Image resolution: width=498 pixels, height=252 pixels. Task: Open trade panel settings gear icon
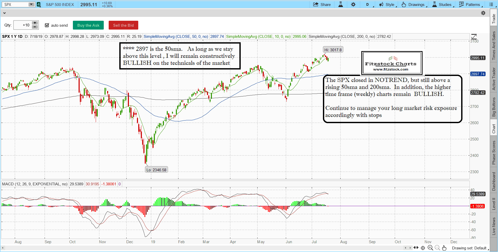point(483,13)
